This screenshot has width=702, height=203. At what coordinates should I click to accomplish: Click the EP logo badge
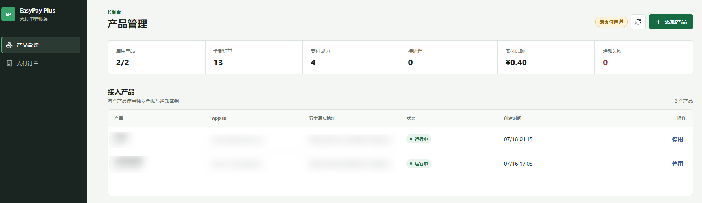click(8, 14)
